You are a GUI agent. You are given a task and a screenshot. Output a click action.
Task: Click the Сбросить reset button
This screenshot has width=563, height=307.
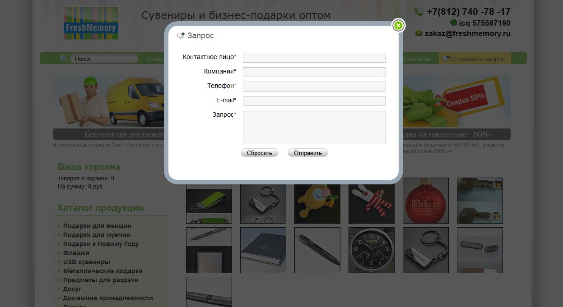[260, 153]
